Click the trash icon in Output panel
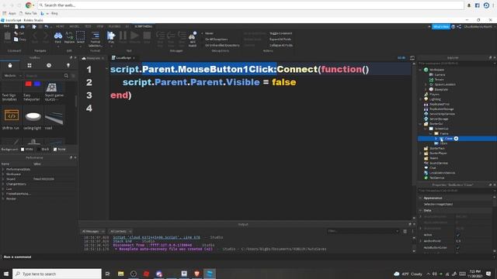This screenshot has height=279, width=497. coord(405,231)
